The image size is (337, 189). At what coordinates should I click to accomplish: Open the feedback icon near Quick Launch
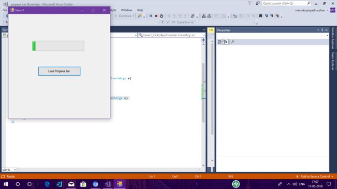[x=258, y=3]
